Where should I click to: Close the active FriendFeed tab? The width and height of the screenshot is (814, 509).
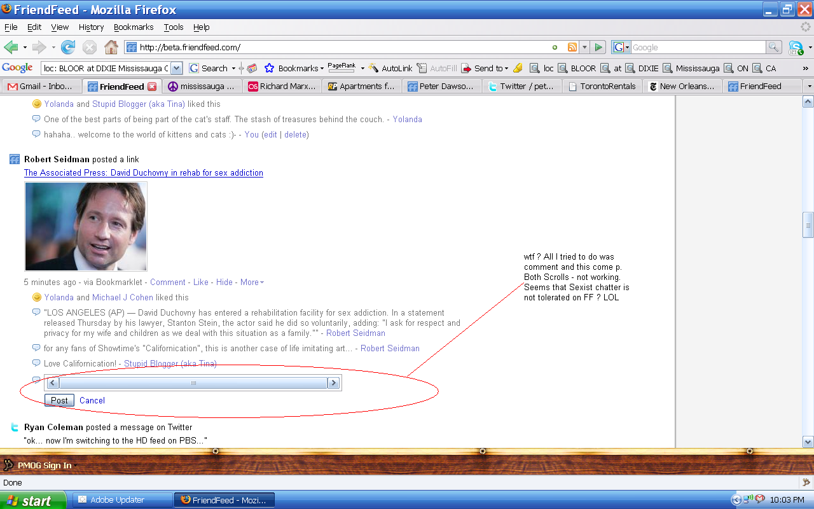click(x=152, y=86)
